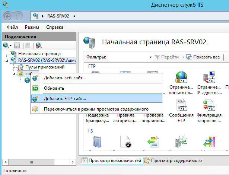Open Сообщения FTP feature icon
229x175 pixels.
181,111
